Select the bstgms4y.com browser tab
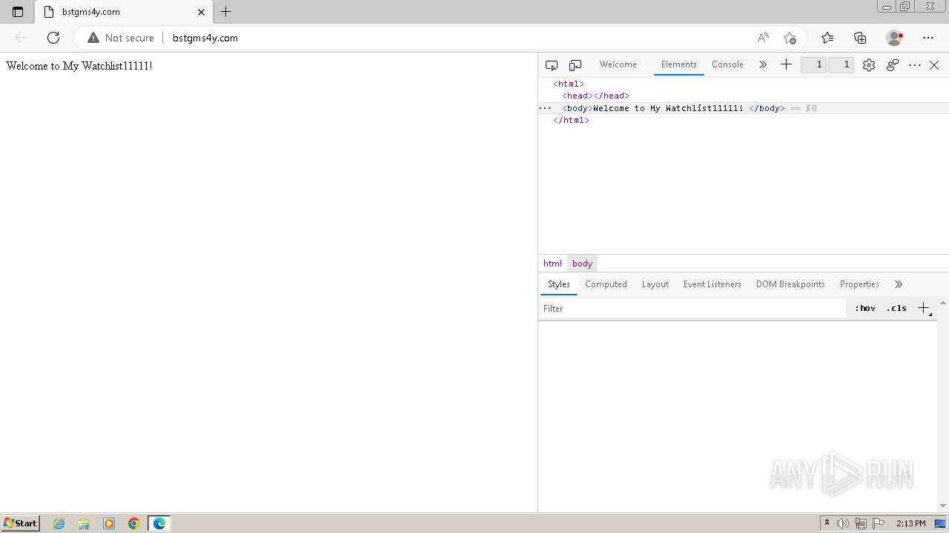This screenshot has width=949, height=533. click(123, 12)
